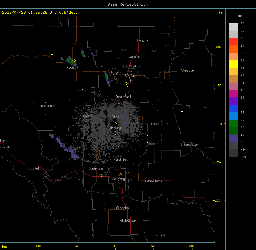The height and width of the screenshot is (250, 256).
Task: Click the 45 dBZ legend value
Action: coord(242,83)
